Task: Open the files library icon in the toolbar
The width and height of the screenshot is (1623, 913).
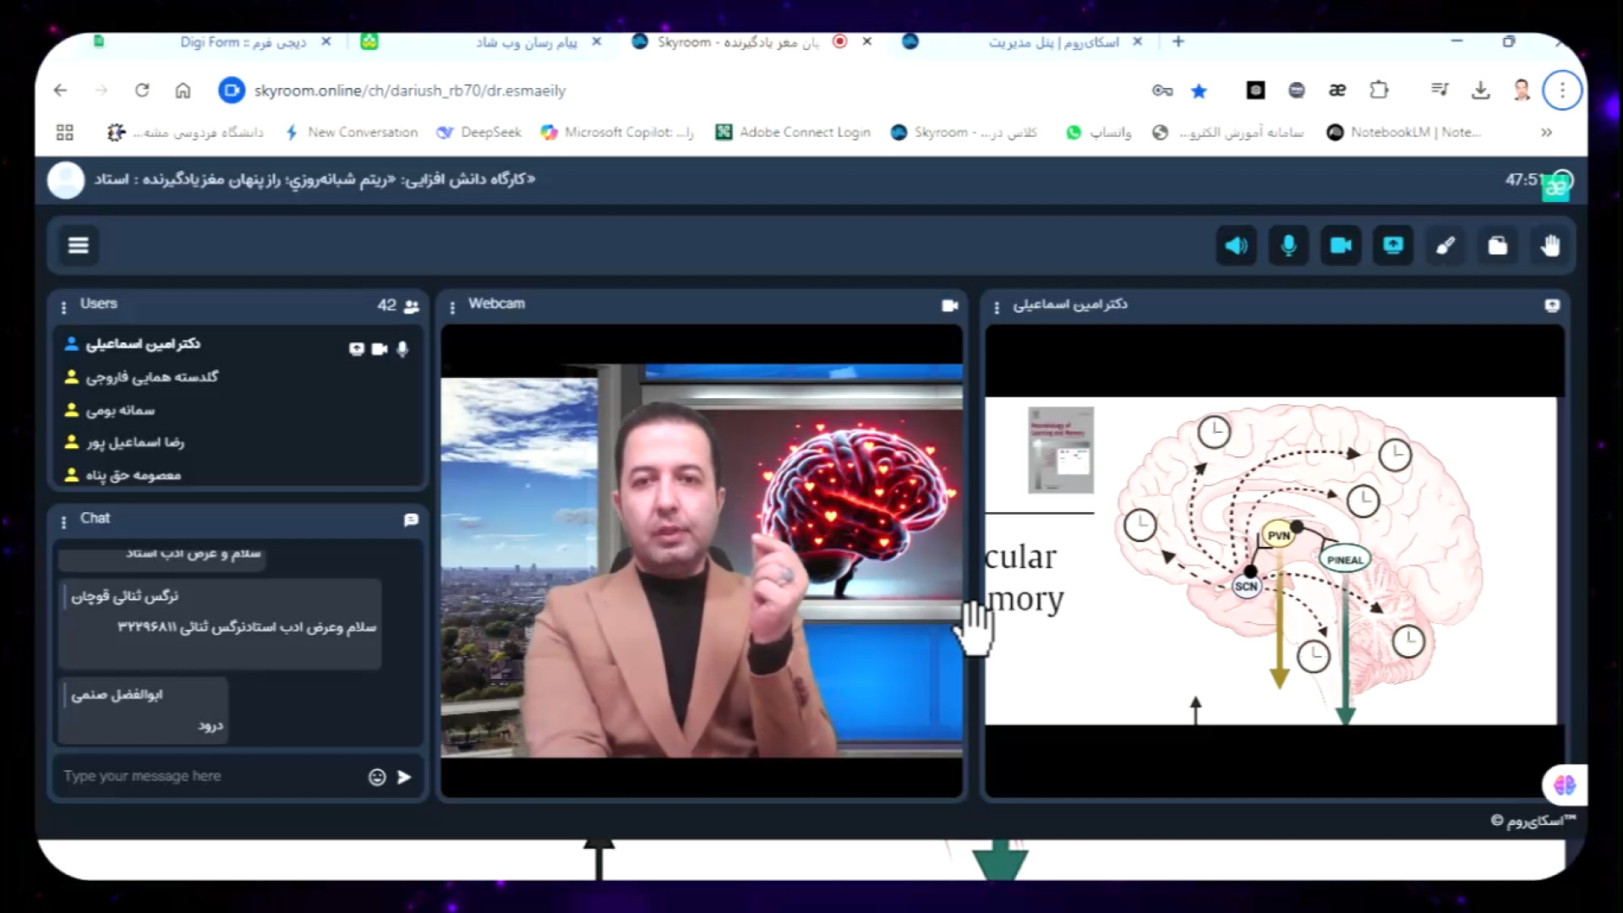Action: tap(1498, 245)
